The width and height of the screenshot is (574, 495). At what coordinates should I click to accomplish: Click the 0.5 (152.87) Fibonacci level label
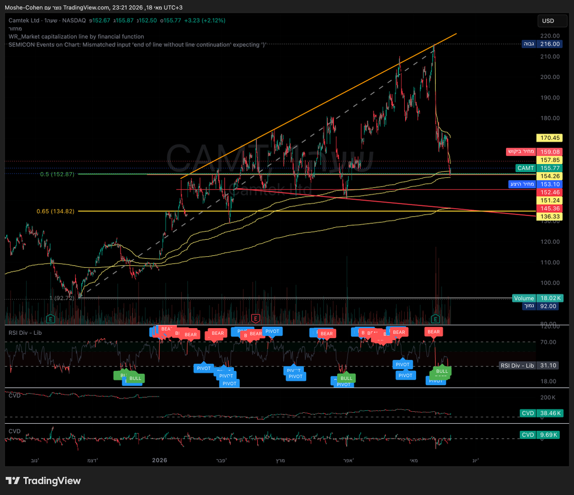(x=57, y=175)
